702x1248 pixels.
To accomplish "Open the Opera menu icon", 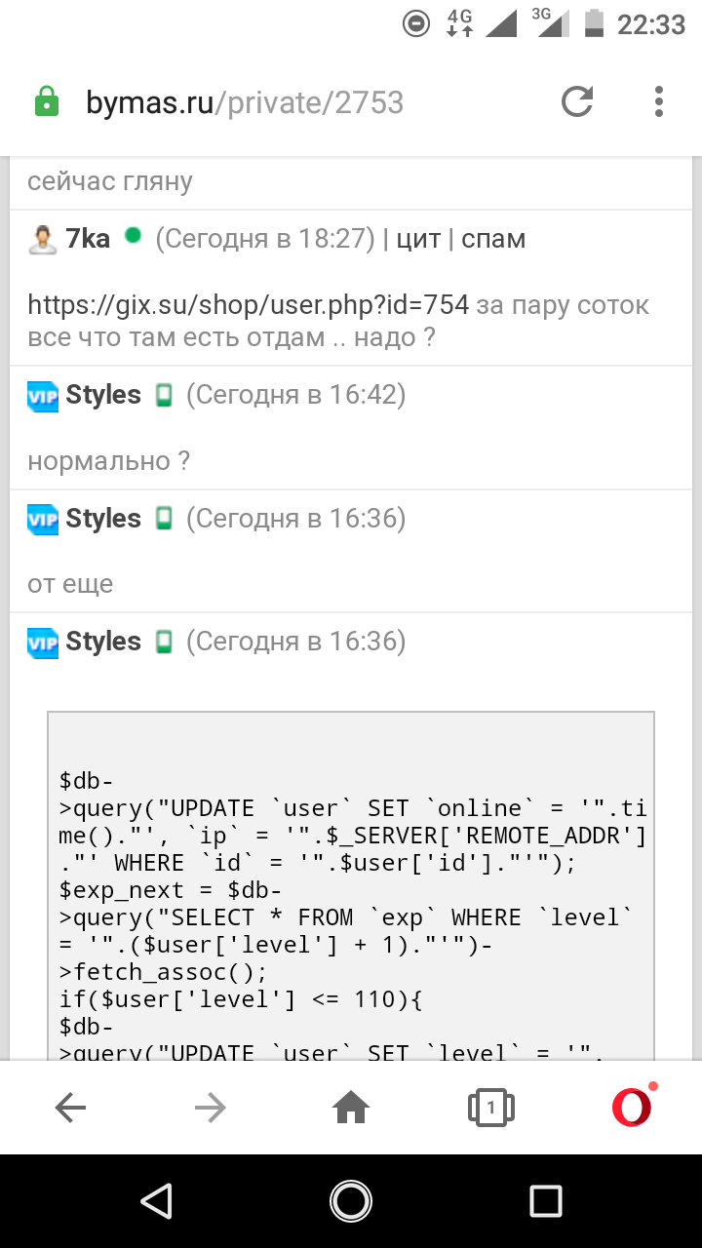I will pyautogui.click(x=632, y=1107).
